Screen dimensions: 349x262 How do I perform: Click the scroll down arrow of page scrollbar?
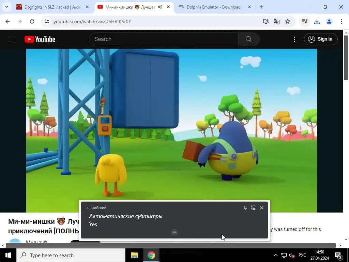[x=346, y=239]
